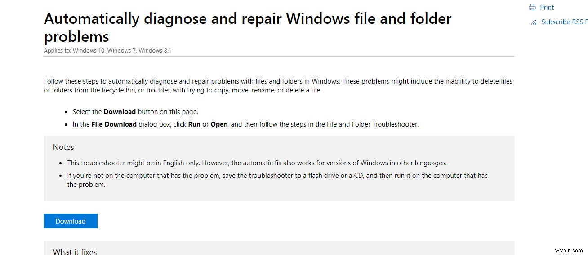Click 'Windows 8.1' in the Applies to line
588x255 pixels.
[x=155, y=50]
